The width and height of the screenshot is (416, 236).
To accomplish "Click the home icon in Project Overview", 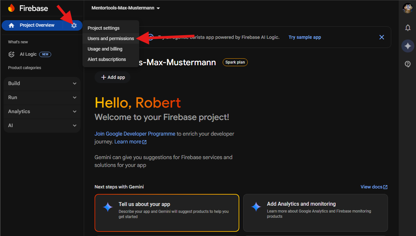I will point(11,25).
